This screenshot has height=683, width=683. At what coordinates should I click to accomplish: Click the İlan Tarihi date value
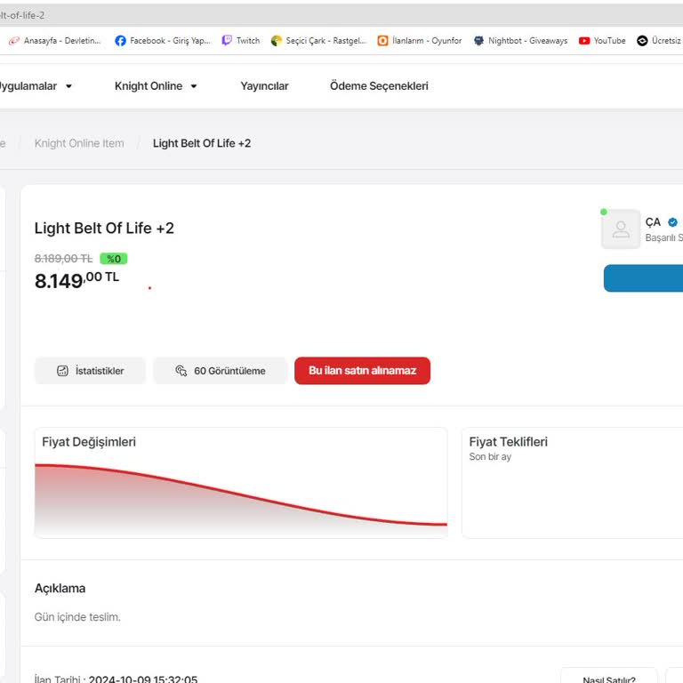tap(143, 679)
